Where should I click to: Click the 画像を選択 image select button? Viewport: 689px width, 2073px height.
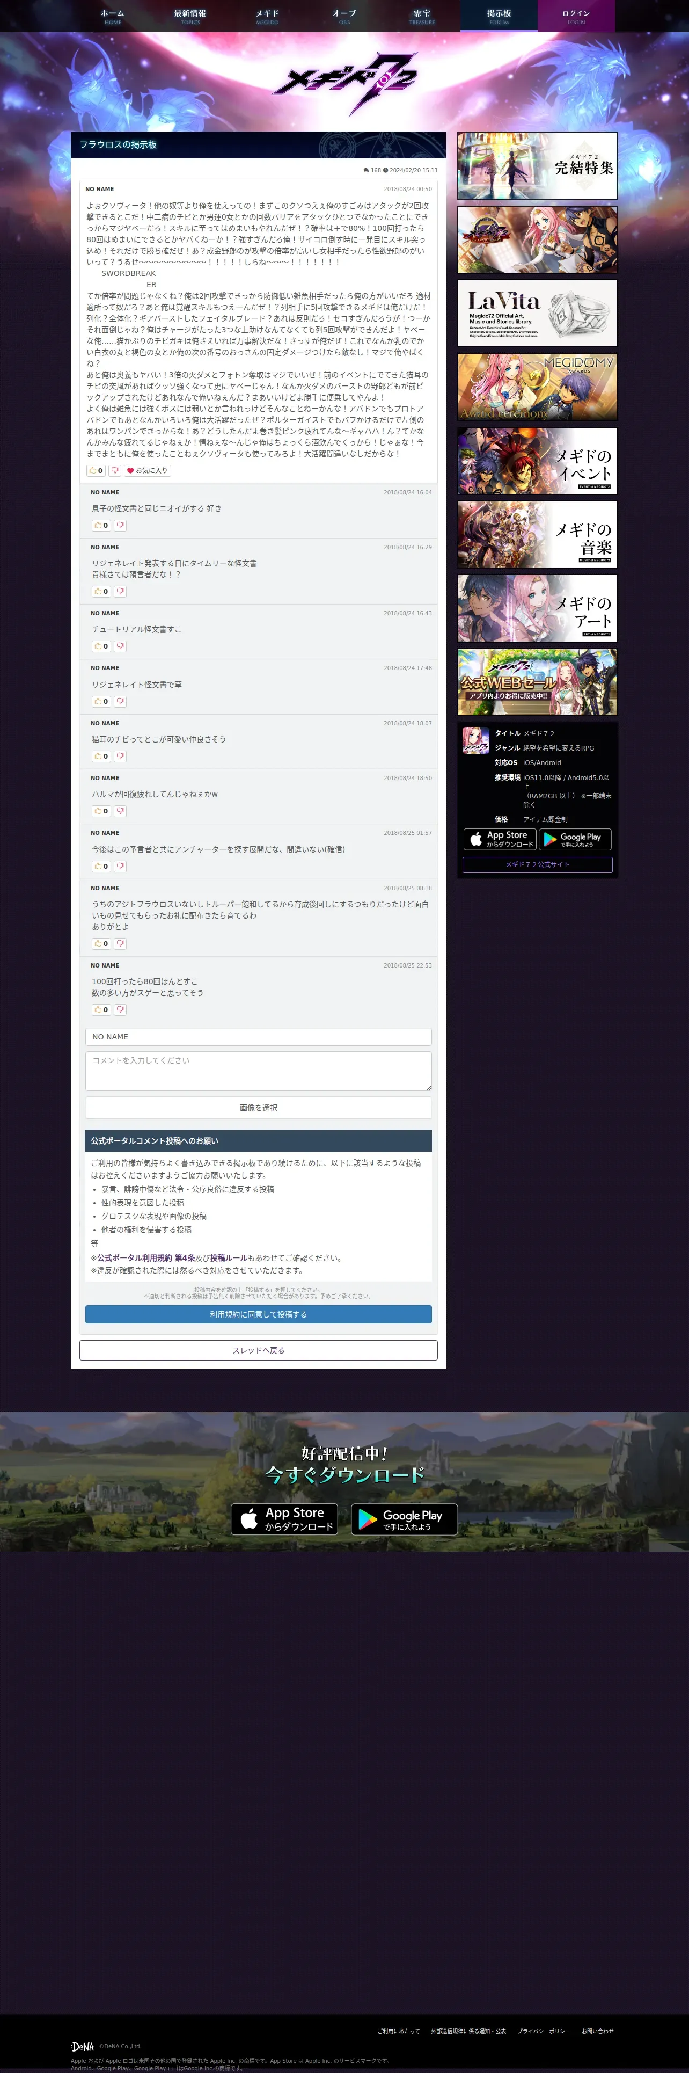coord(258,1108)
